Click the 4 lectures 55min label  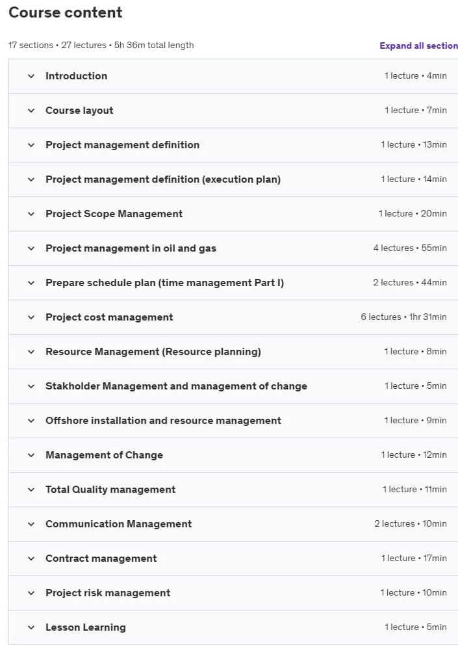pyautogui.click(x=410, y=248)
